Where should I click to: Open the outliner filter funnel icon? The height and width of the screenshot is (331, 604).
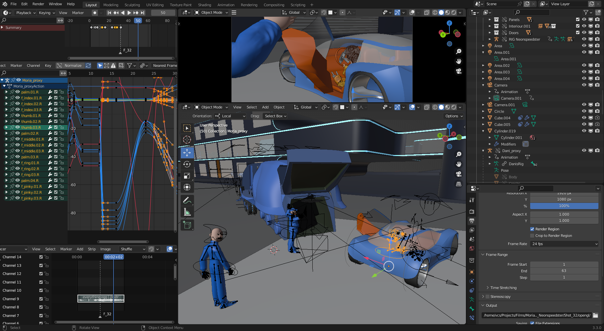point(586,12)
